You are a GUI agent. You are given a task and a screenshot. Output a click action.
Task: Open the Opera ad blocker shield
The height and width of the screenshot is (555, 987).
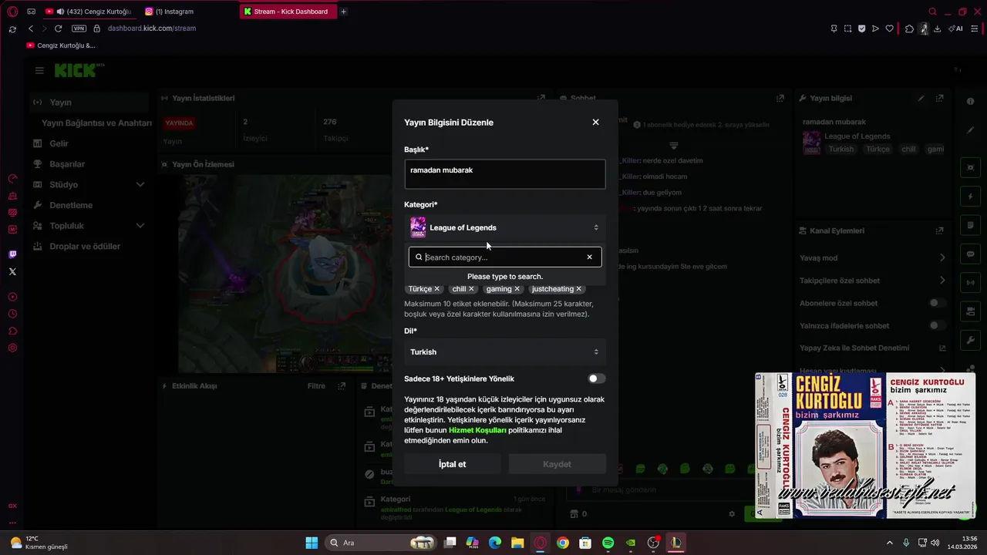[x=862, y=29]
